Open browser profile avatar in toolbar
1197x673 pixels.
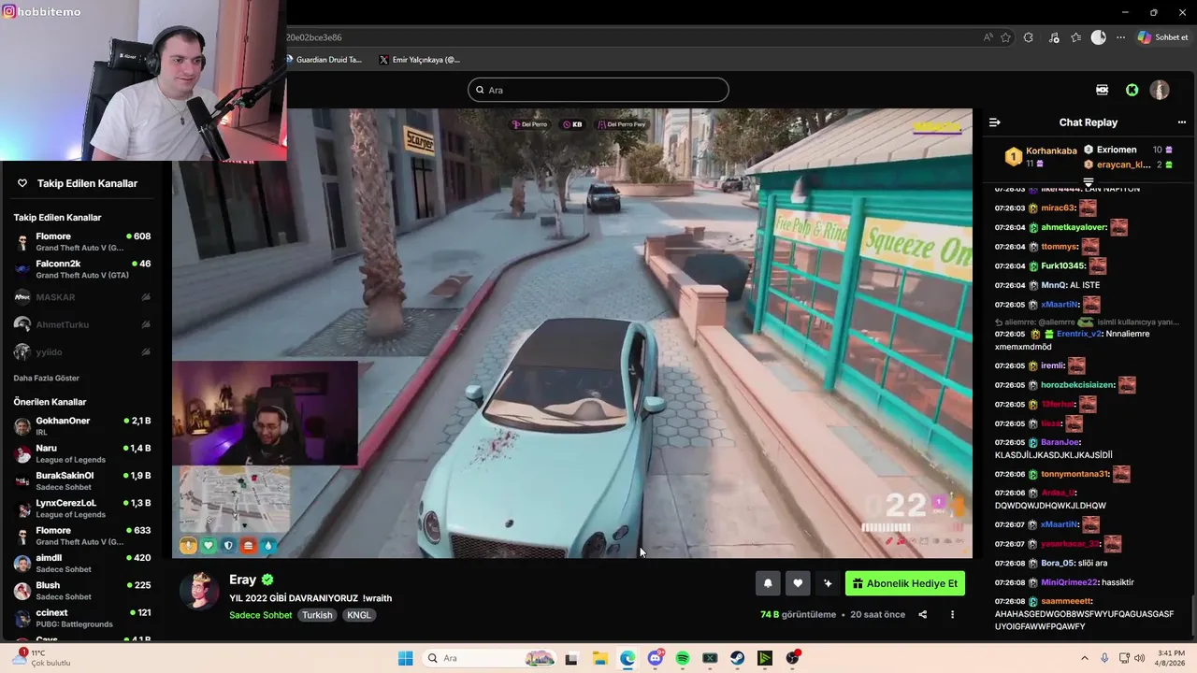[1099, 37]
